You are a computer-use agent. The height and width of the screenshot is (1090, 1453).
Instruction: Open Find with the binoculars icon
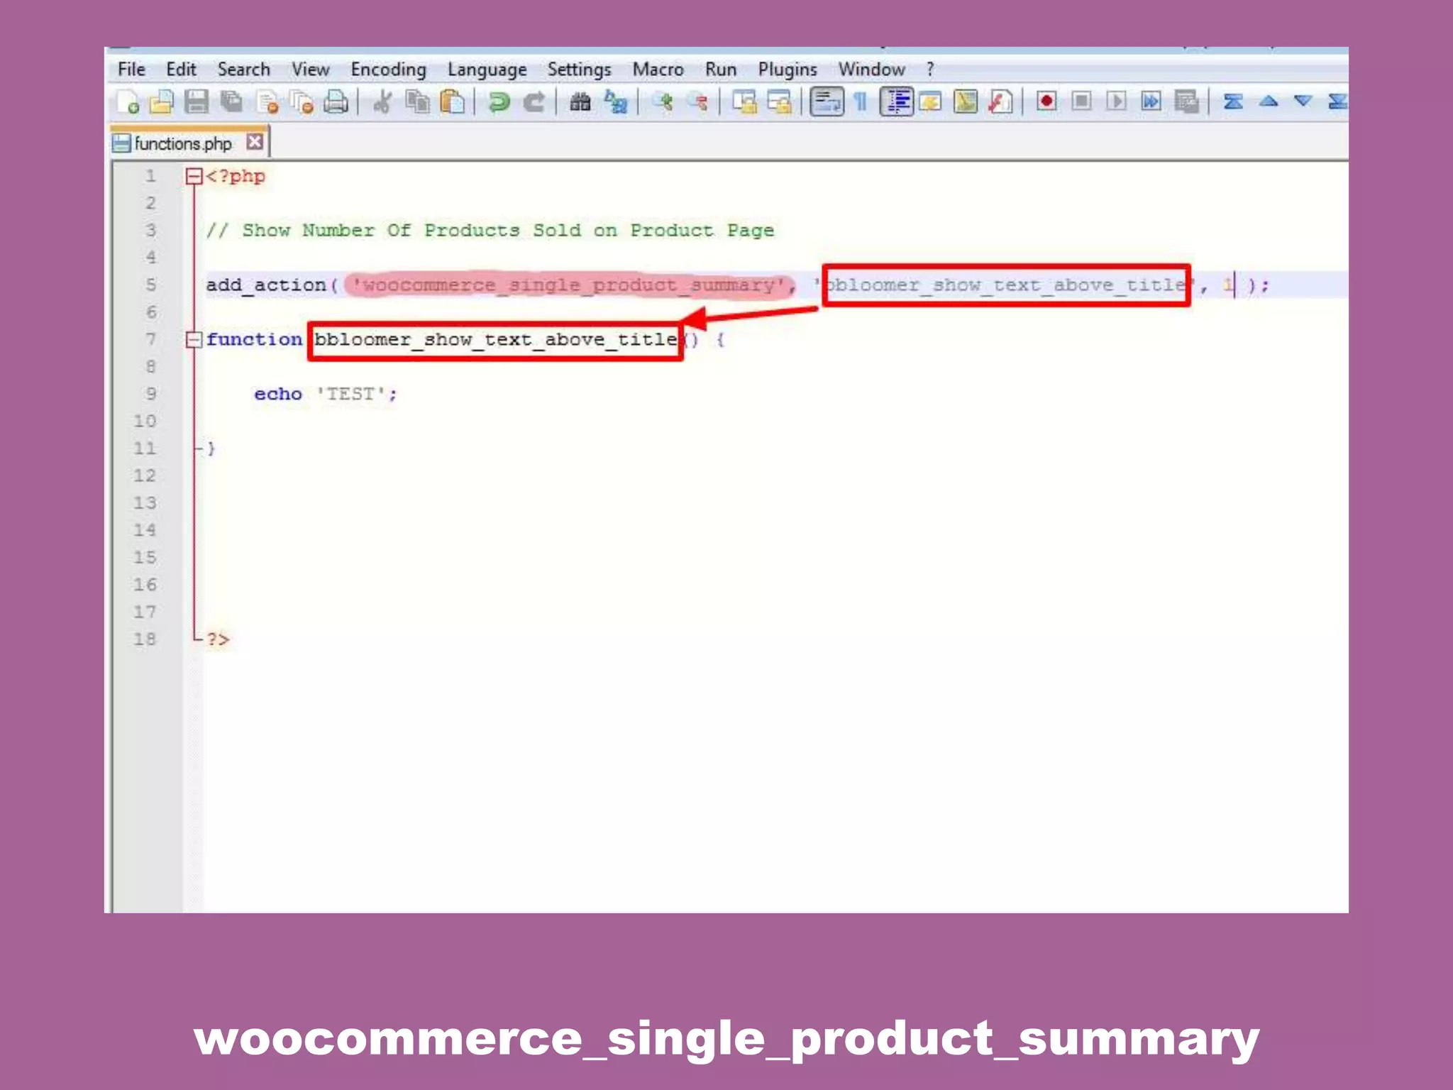(x=580, y=102)
